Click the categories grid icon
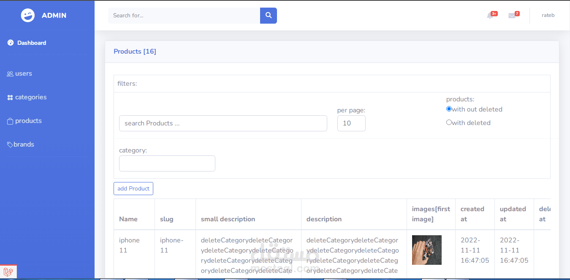The image size is (570, 280). (10, 98)
